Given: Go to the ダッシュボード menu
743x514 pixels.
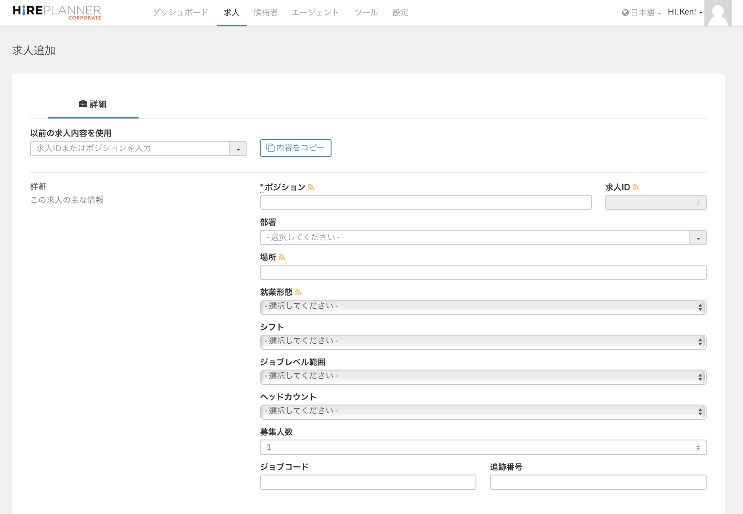Looking at the screenshot, I should click(x=180, y=13).
